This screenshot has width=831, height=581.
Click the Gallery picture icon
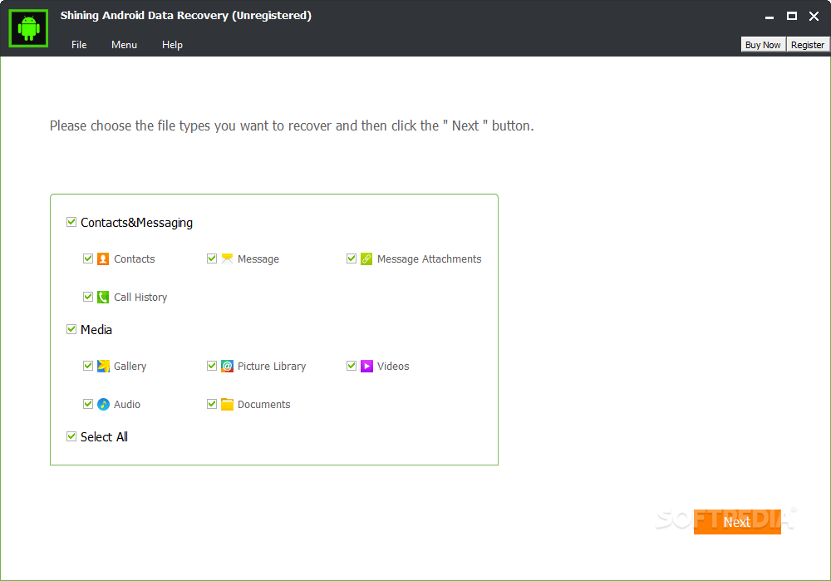[103, 366]
